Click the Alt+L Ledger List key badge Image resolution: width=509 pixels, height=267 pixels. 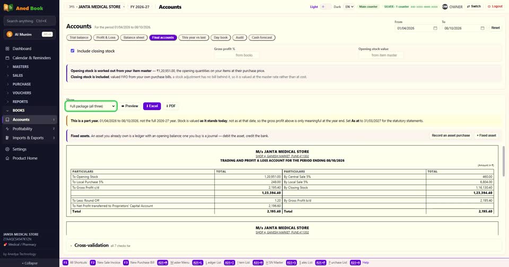197,262
